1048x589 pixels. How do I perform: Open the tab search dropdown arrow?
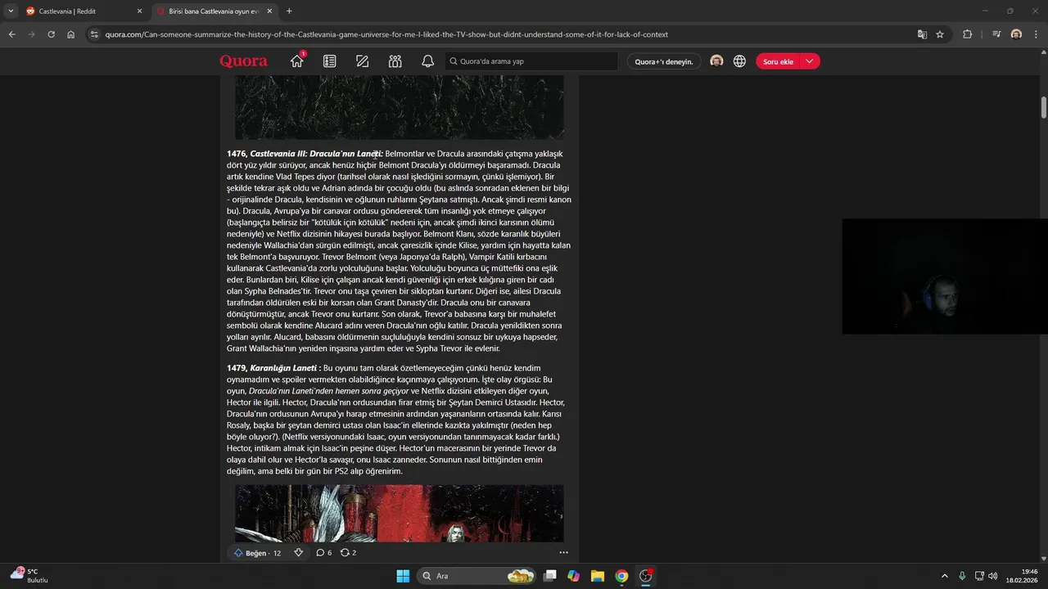click(x=10, y=11)
